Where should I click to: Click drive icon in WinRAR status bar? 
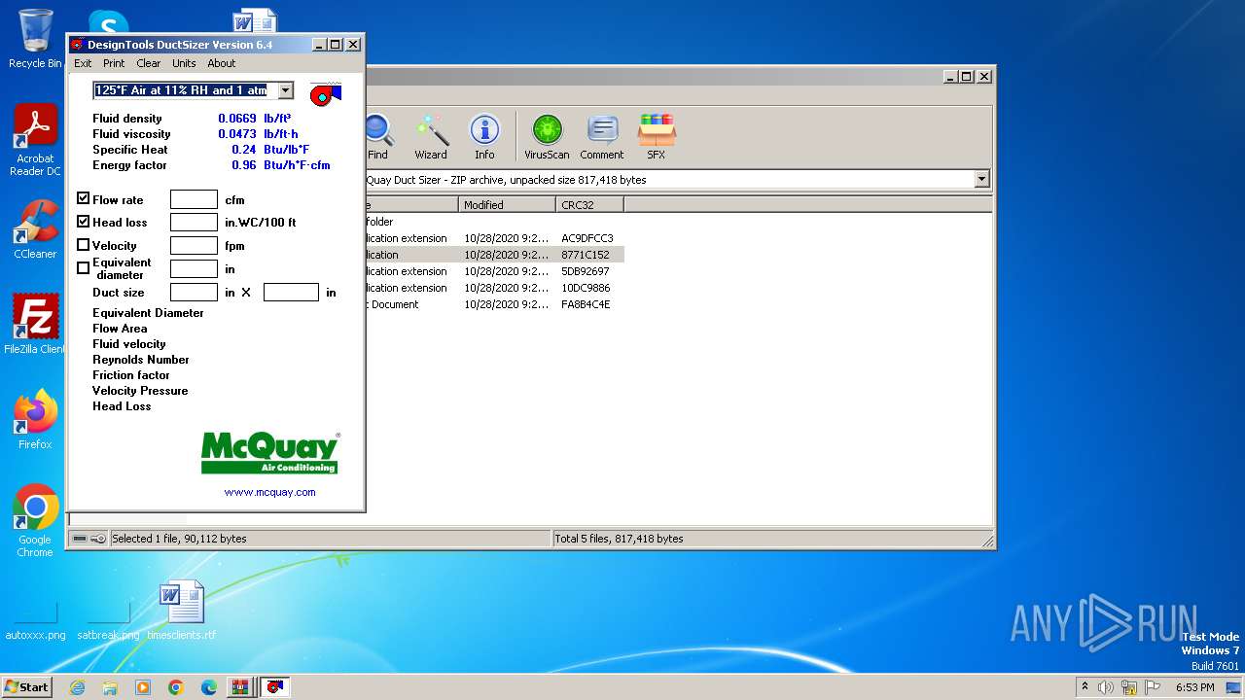pos(80,539)
